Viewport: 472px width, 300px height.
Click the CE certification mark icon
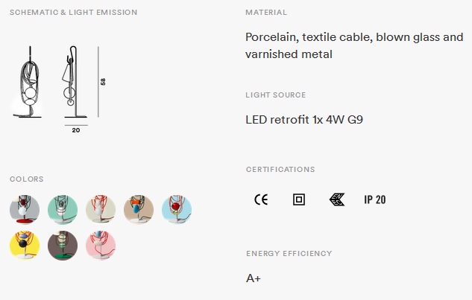pos(261,200)
